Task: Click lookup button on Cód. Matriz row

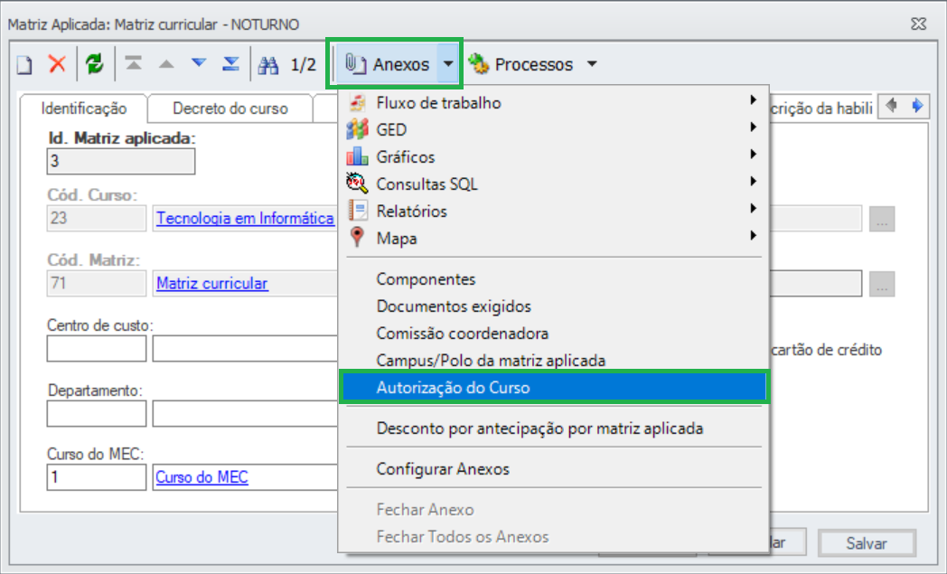Action: click(x=882, y=284)
